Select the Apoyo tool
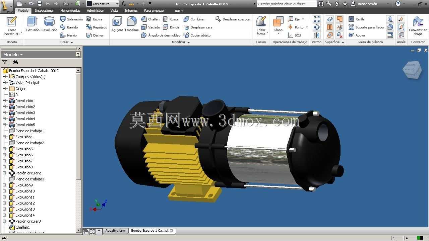 pos(357,35)
